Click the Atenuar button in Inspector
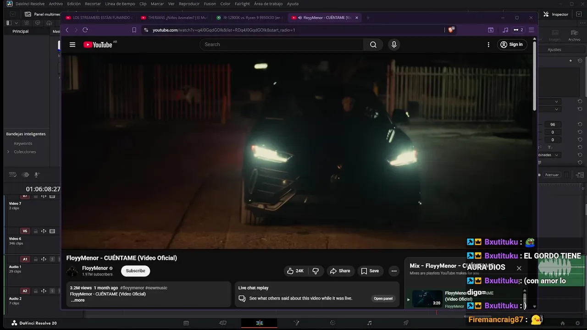 (552, 175)
